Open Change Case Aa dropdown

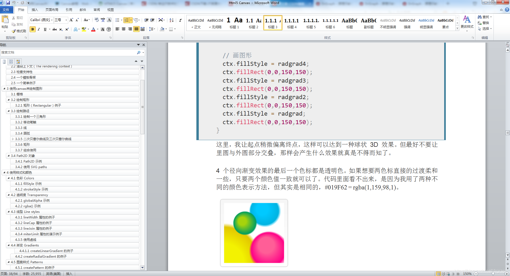[87, 20]
